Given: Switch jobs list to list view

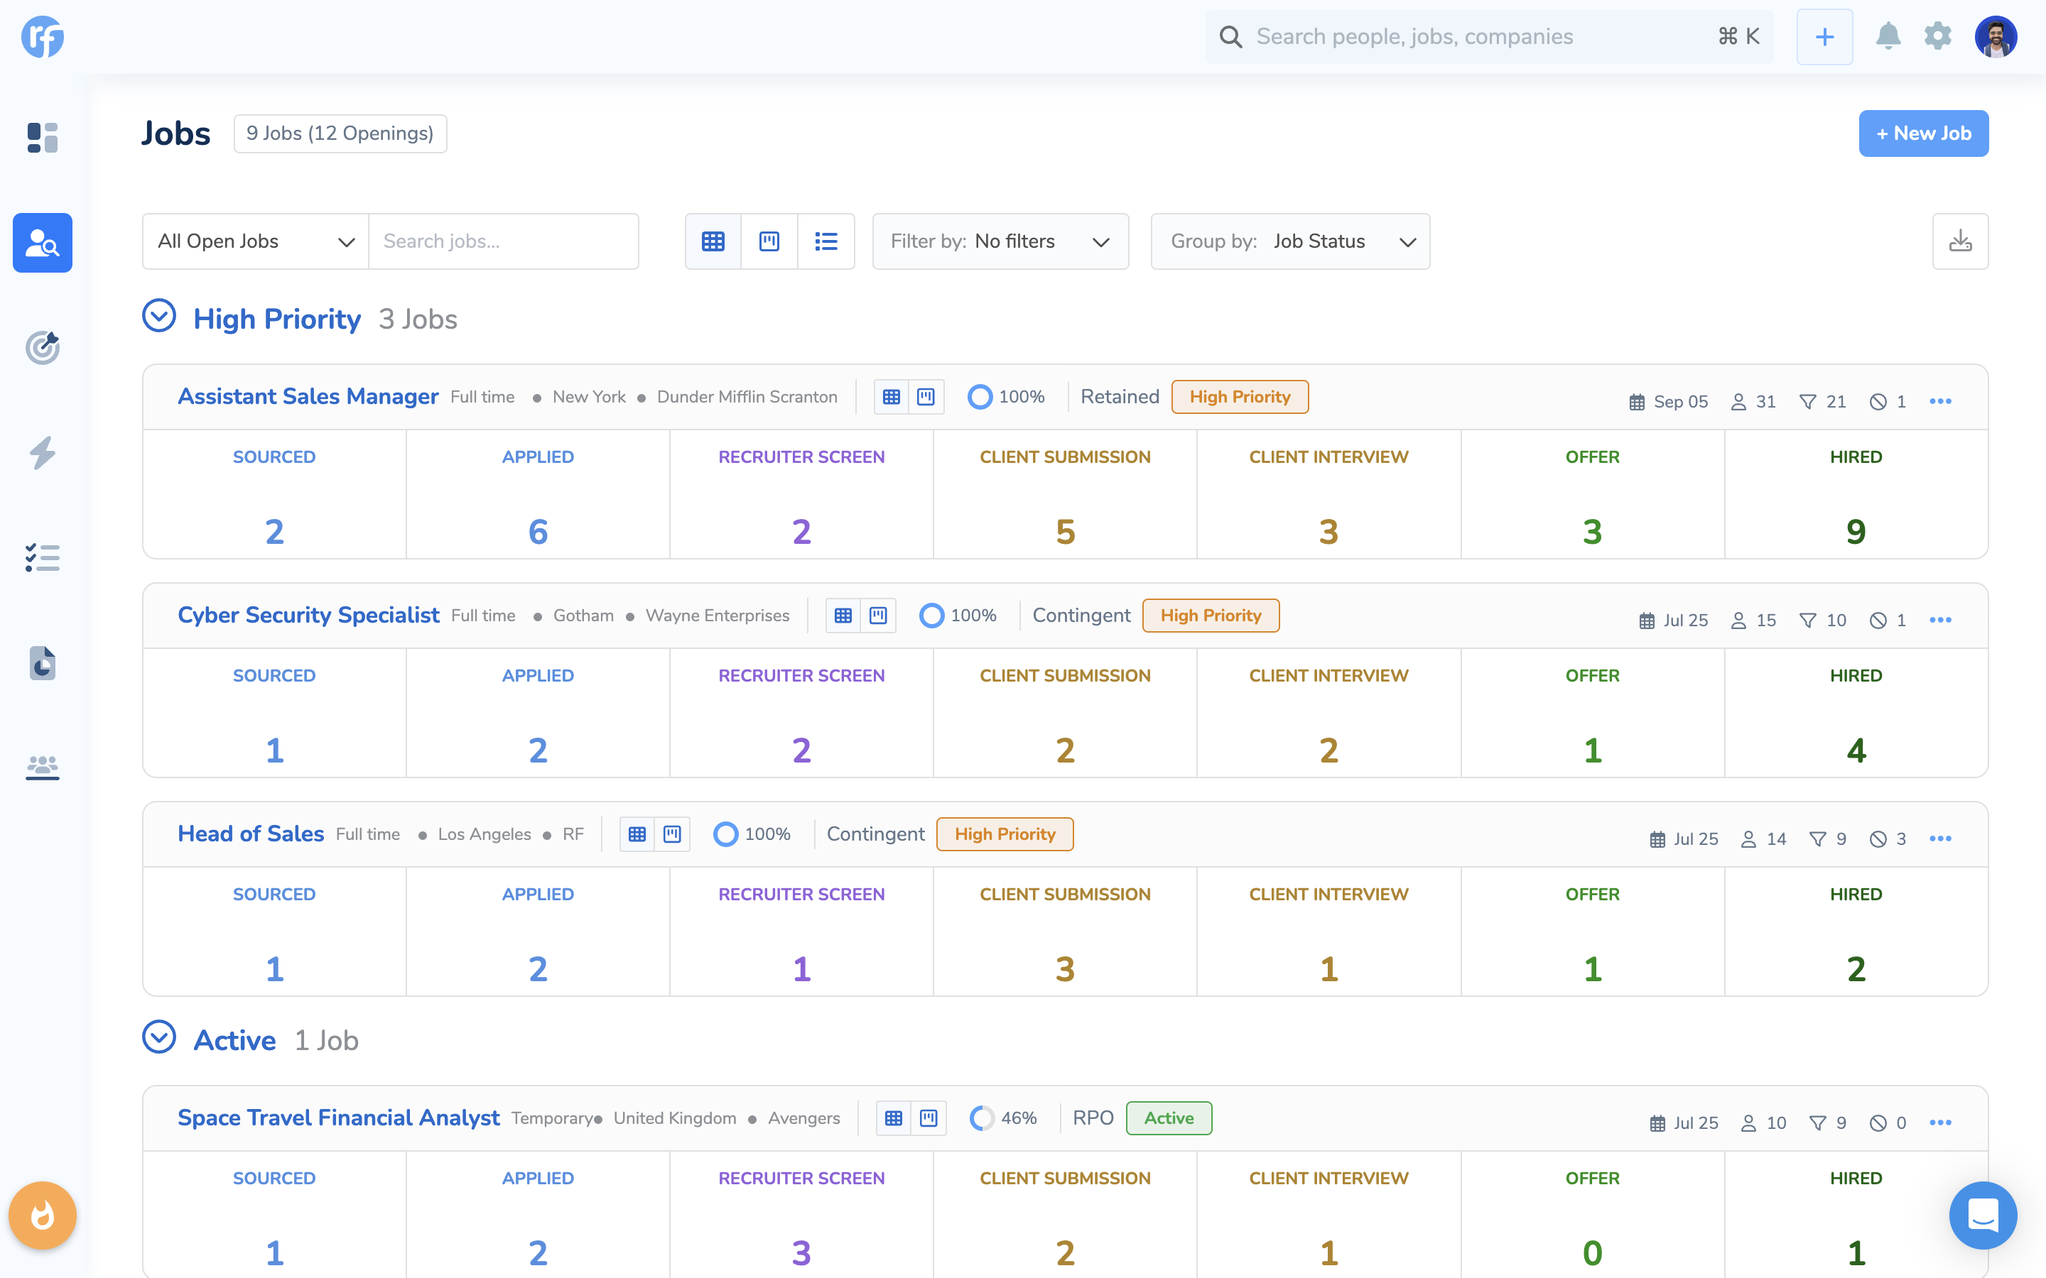Looking at the screenshot, I should (826, 241).
